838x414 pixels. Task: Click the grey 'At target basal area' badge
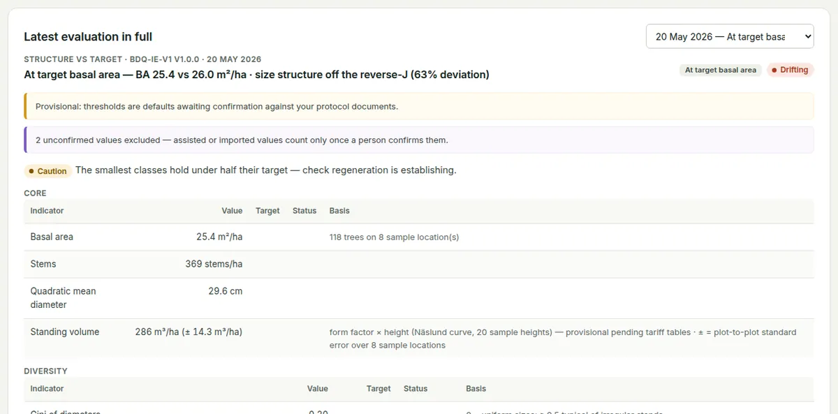(x=721, y=70)
